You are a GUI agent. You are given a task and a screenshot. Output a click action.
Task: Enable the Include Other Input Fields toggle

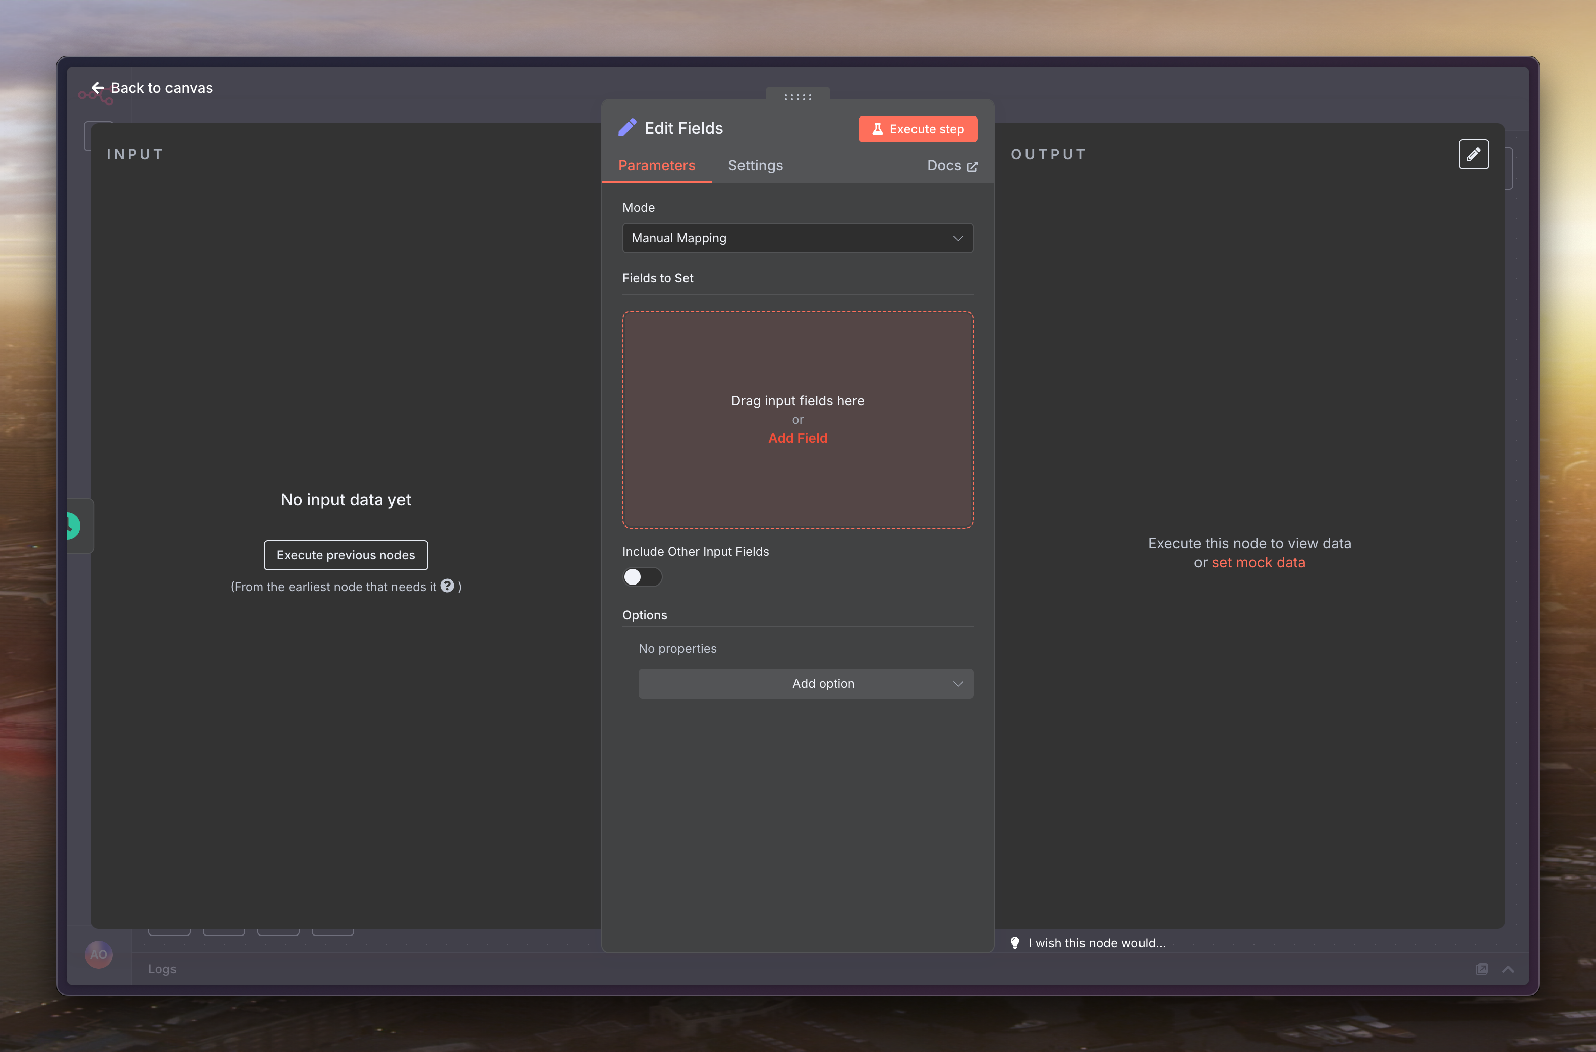(642, 577)
